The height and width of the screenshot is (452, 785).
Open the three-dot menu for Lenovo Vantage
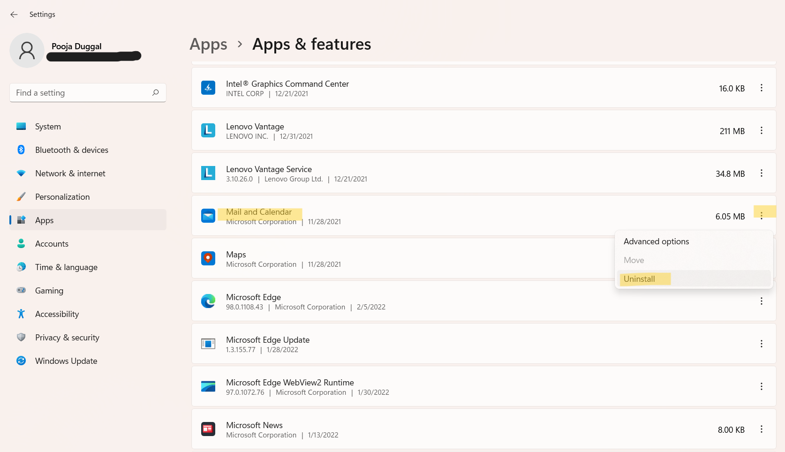coord(762,130)
